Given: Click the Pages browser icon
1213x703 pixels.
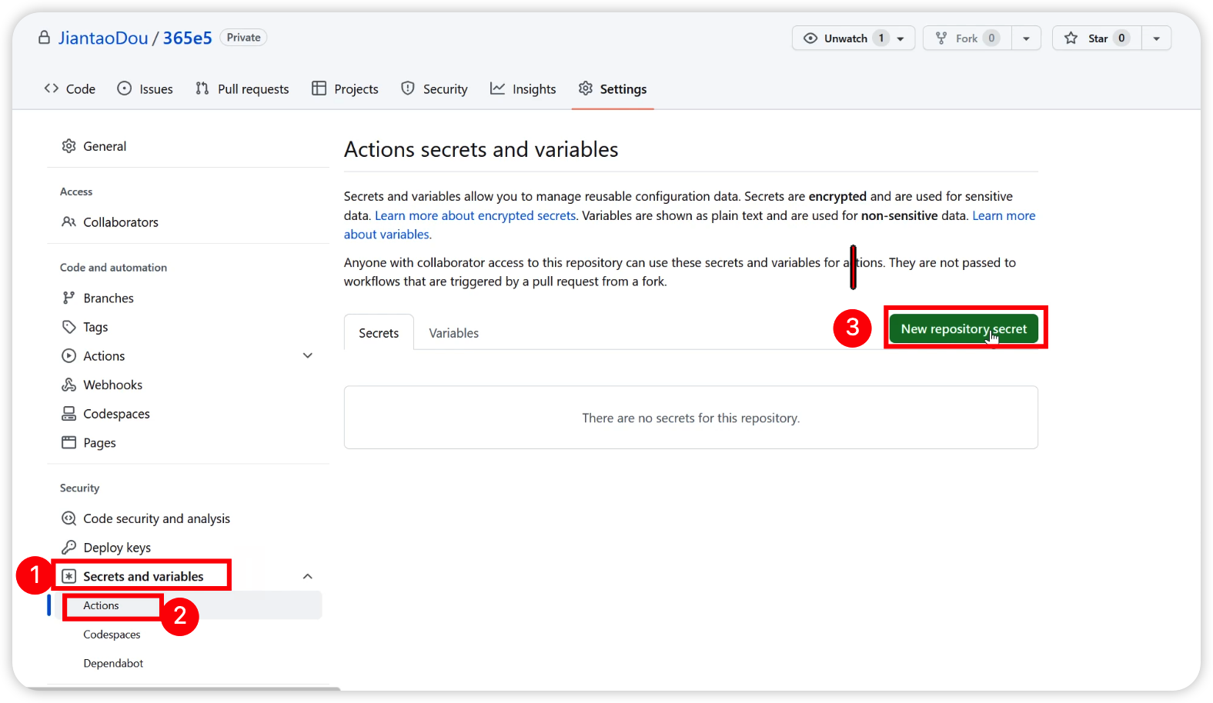Looking at the screenshot, I should coord(69,443).
